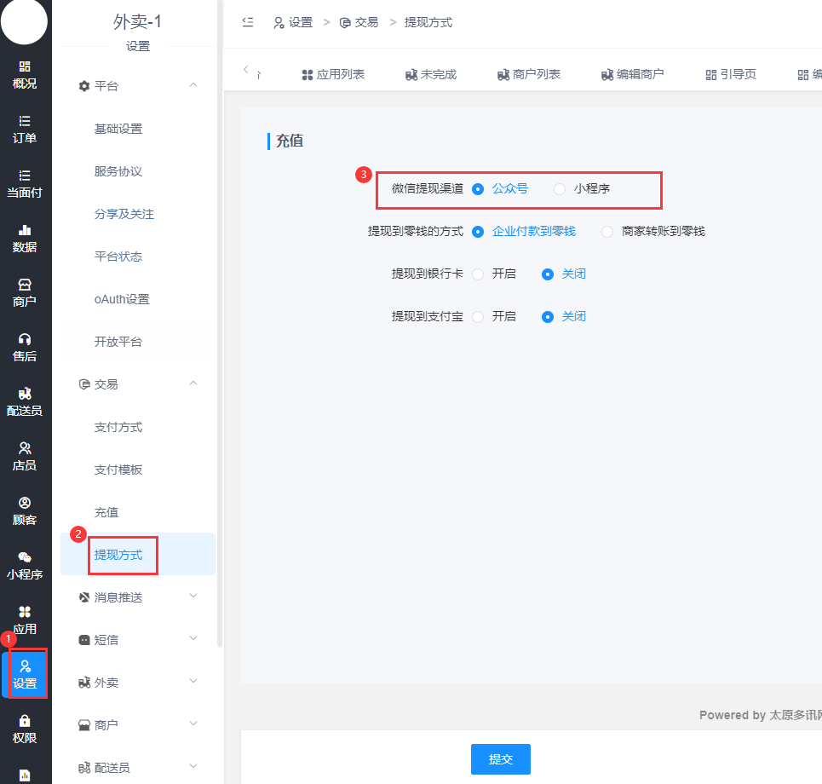822x784 pixels.
Task: Expand the 配送员 submenu group chevron
Action: pyautogui.click(x=193, y=765)
